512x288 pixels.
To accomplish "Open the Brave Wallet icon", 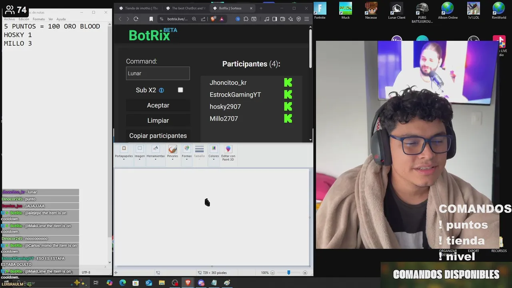I will coord(282,19).
